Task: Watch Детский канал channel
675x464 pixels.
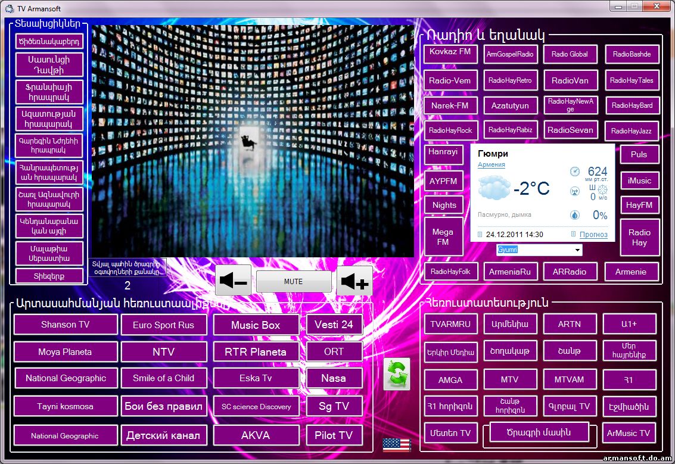Action: coord(164,435)
